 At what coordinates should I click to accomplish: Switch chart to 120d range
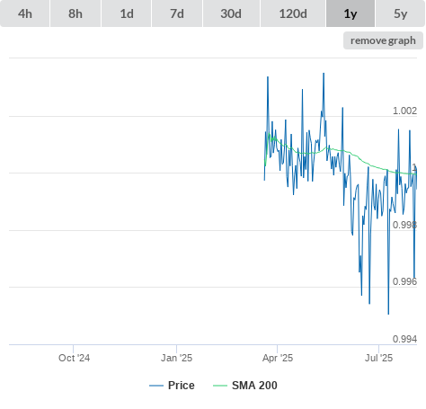pos(293,13)
